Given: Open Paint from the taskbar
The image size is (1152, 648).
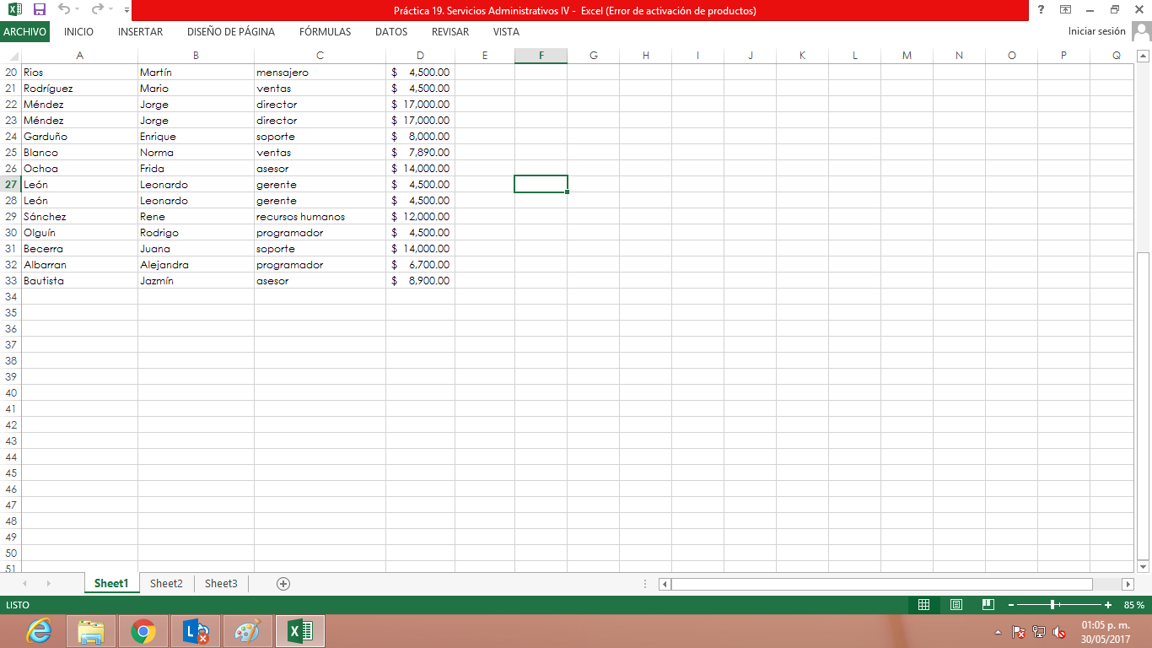Looking at the screenshot, I should 248,631.
